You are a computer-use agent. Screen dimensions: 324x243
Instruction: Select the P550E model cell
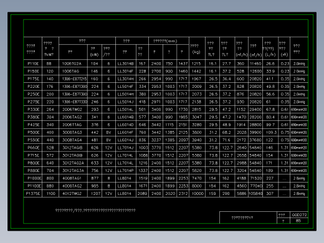(x=33, y=140)
